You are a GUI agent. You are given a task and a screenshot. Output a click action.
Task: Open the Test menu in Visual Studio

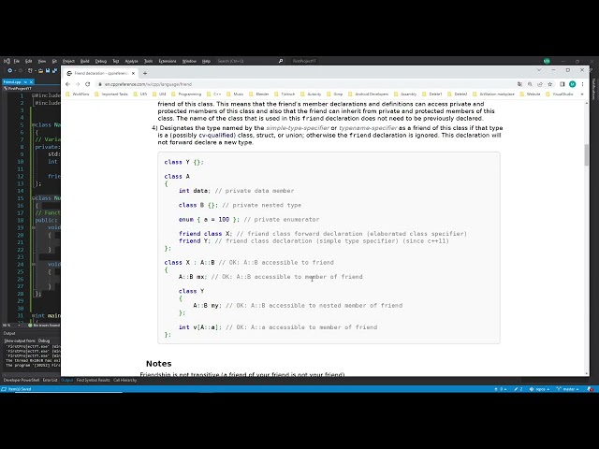click(x=115, y=61)
